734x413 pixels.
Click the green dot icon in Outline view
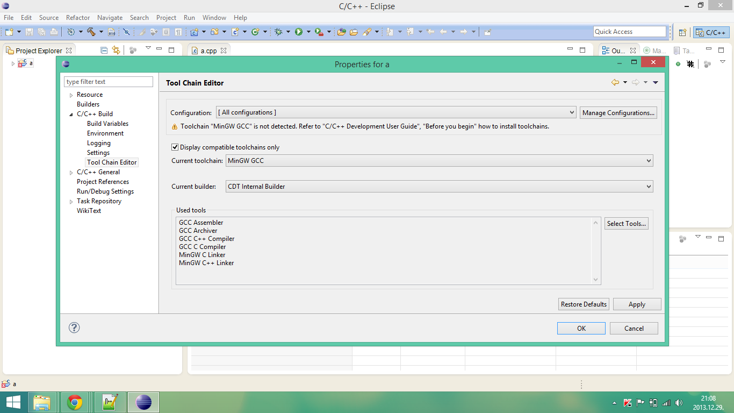678,64
